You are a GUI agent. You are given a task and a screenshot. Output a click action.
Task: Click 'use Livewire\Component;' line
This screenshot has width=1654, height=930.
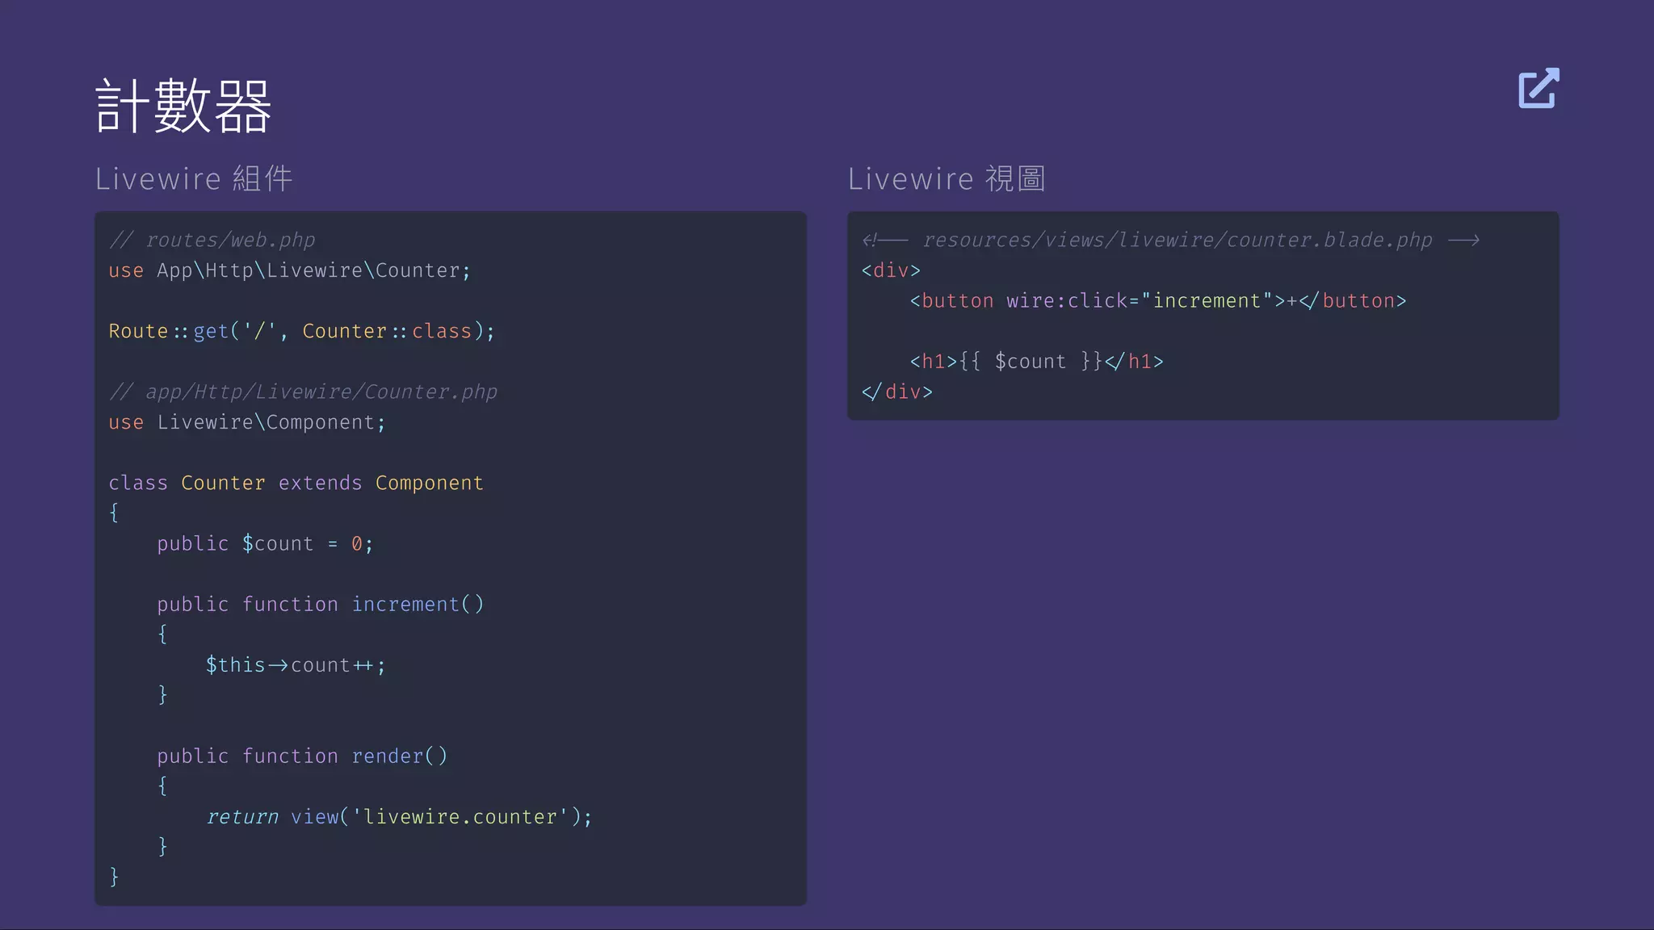[x=247, y=422]
